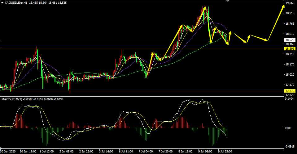This screenshot has height=154, width=297.
Task: Click the 7 Jul 04:00 time label
Action: (146, 151)
